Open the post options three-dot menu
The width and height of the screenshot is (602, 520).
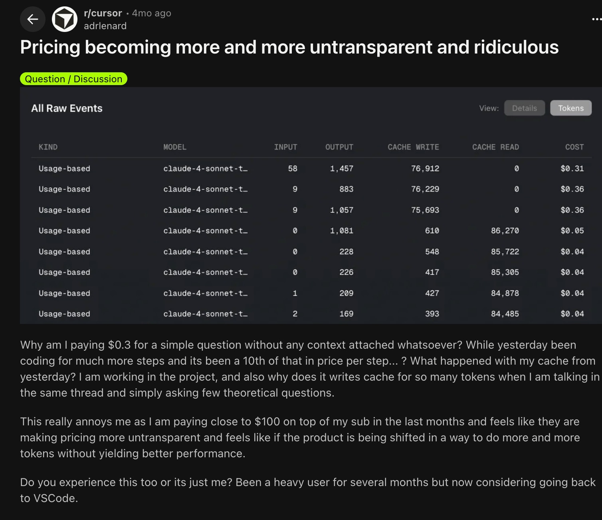596,19
